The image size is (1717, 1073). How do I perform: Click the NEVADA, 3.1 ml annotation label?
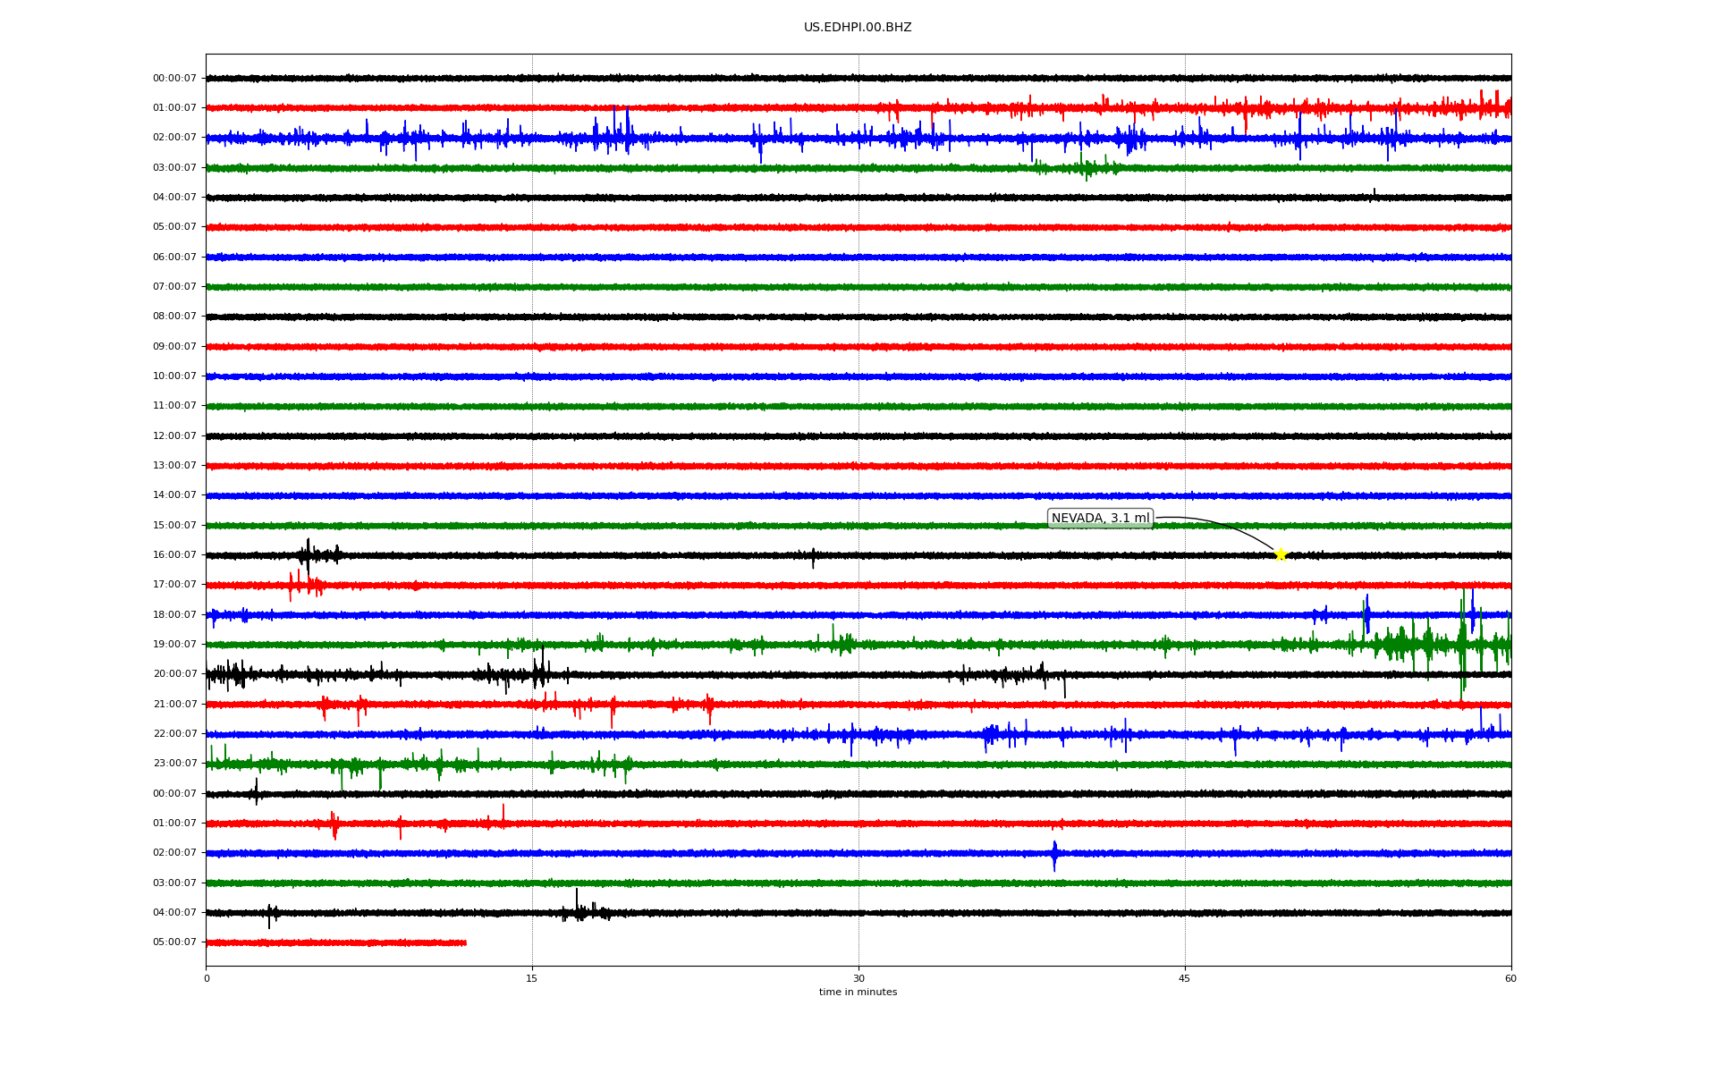1100,519
